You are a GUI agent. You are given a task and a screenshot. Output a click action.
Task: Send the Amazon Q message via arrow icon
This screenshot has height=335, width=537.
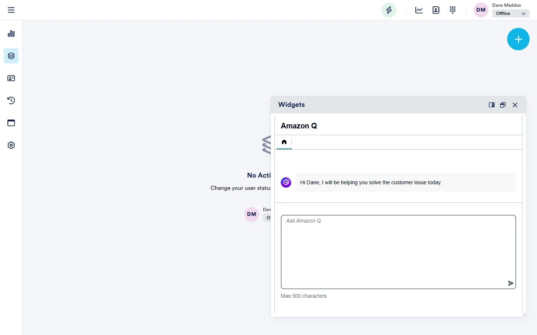point(511,283)
